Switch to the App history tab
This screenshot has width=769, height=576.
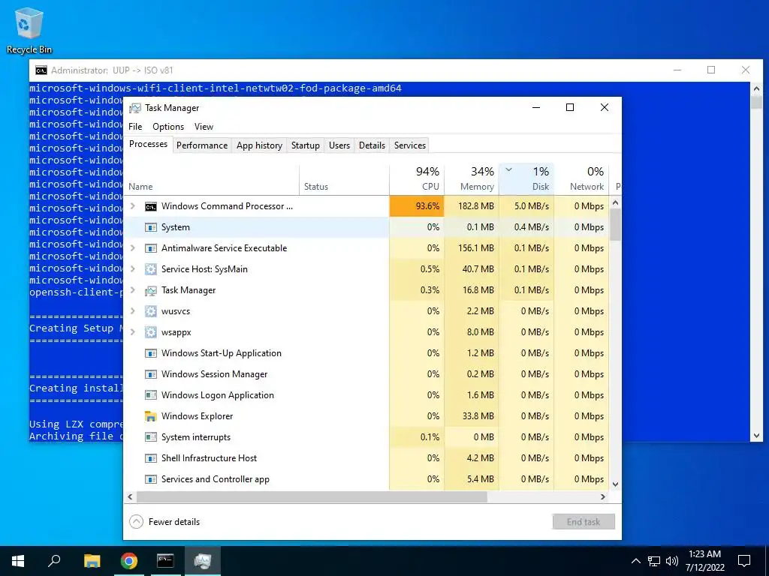coord(259,145)
